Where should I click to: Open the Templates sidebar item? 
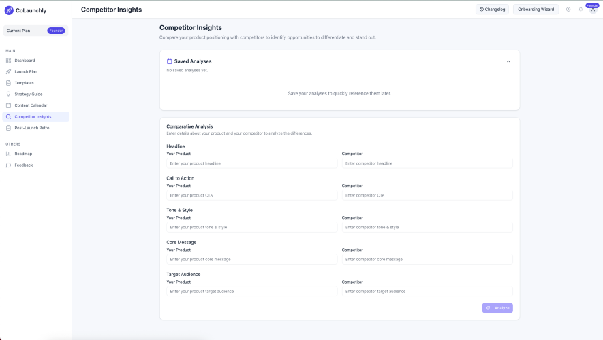pyautogui.click(x=24, y=83)
